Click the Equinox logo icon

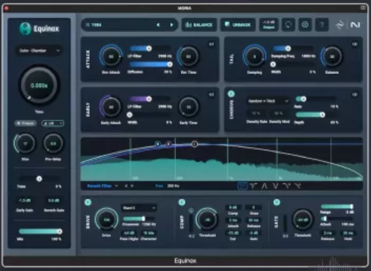tap(25, 29)
